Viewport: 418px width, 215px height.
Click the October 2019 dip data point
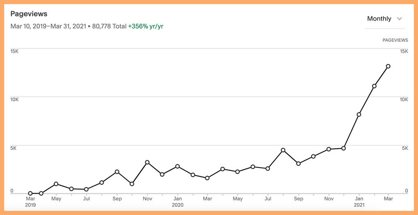coord(132,184)
